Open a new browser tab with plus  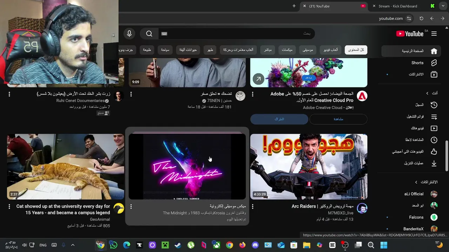(294, 6)
